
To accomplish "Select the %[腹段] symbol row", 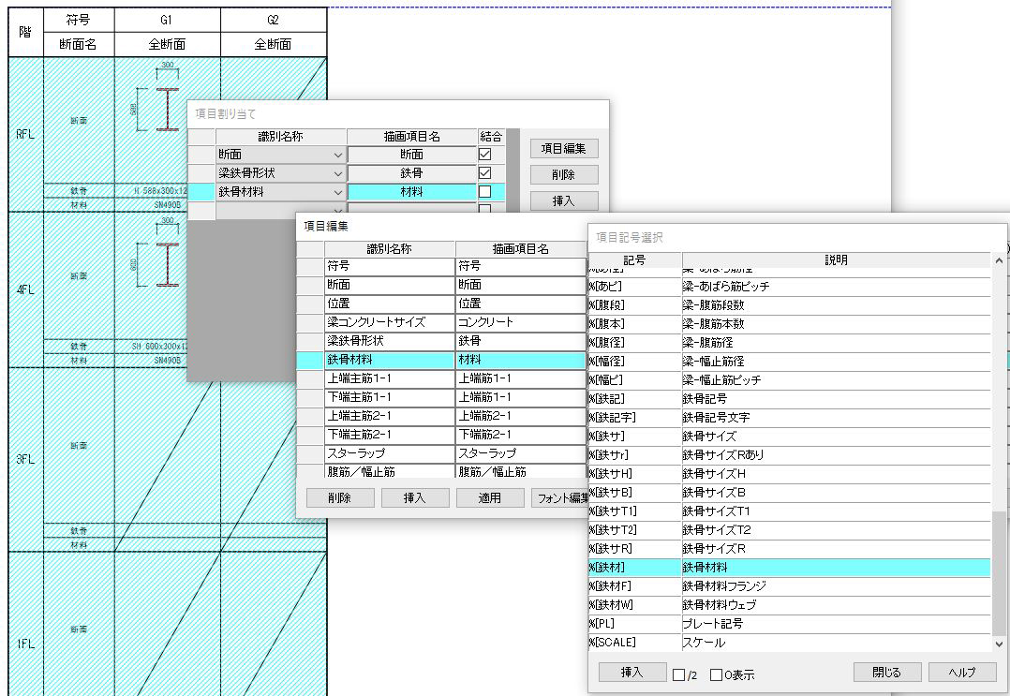I will click(789, 305).
